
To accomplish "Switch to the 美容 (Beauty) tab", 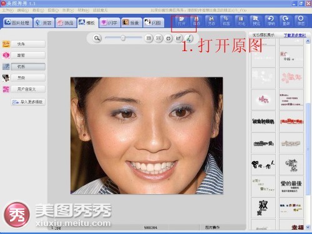I will (44, 22).
